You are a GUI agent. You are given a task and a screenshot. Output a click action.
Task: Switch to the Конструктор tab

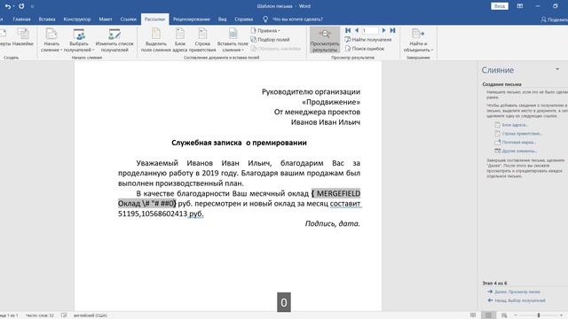(x=77, y=19)
